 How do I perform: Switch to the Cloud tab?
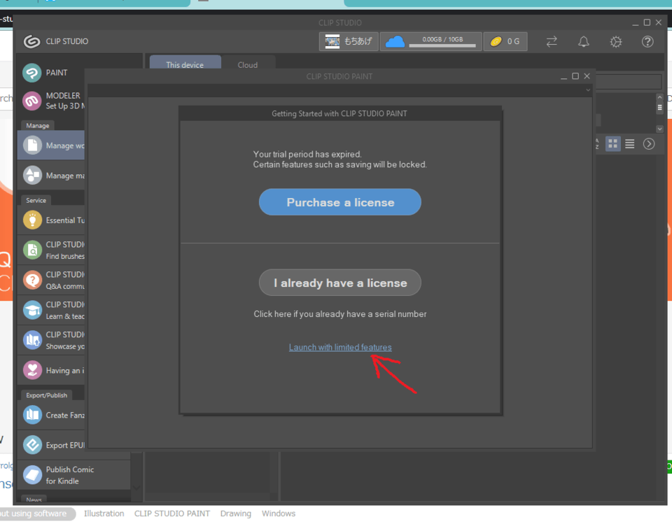(247, 65)
